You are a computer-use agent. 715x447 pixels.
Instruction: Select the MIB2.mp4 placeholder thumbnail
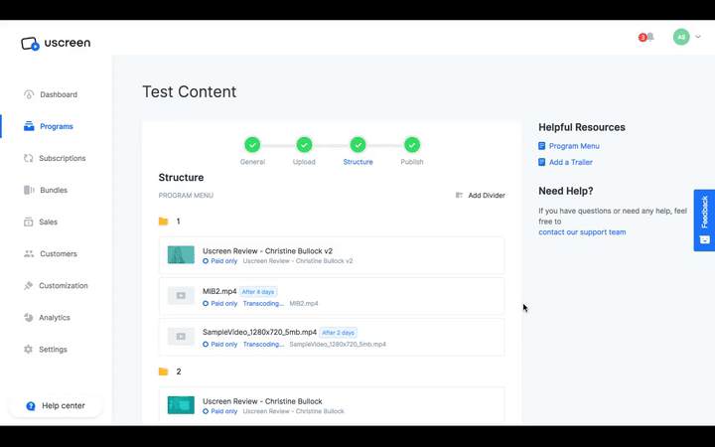tap(181, 296)
